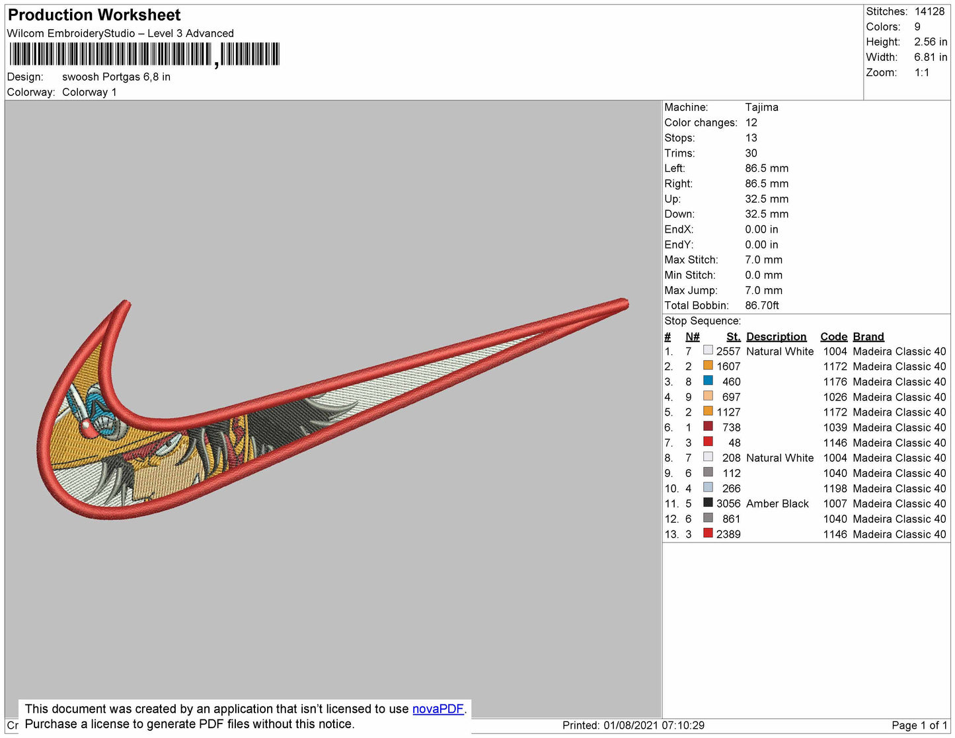Select the dark red swatch for code 1039

pyautogui.click(x=708, y=426)
